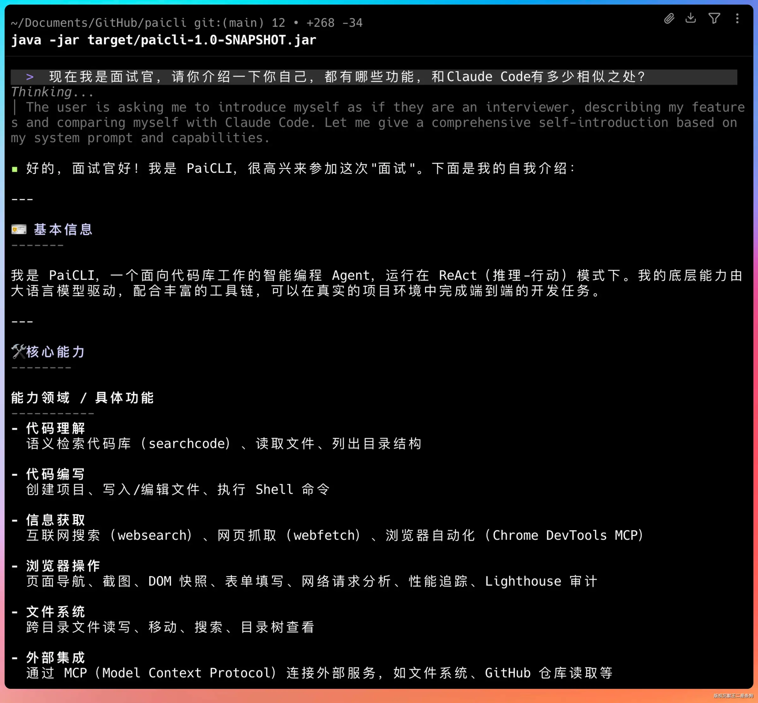Click the +268 -34 diff stats
The height and width of the screenshot is (703, 758).
334,23
